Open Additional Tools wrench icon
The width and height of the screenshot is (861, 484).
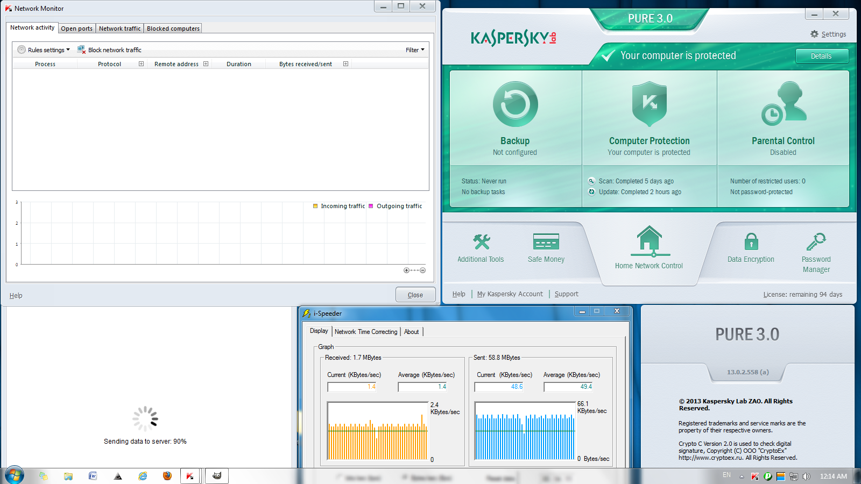(482, 242)
